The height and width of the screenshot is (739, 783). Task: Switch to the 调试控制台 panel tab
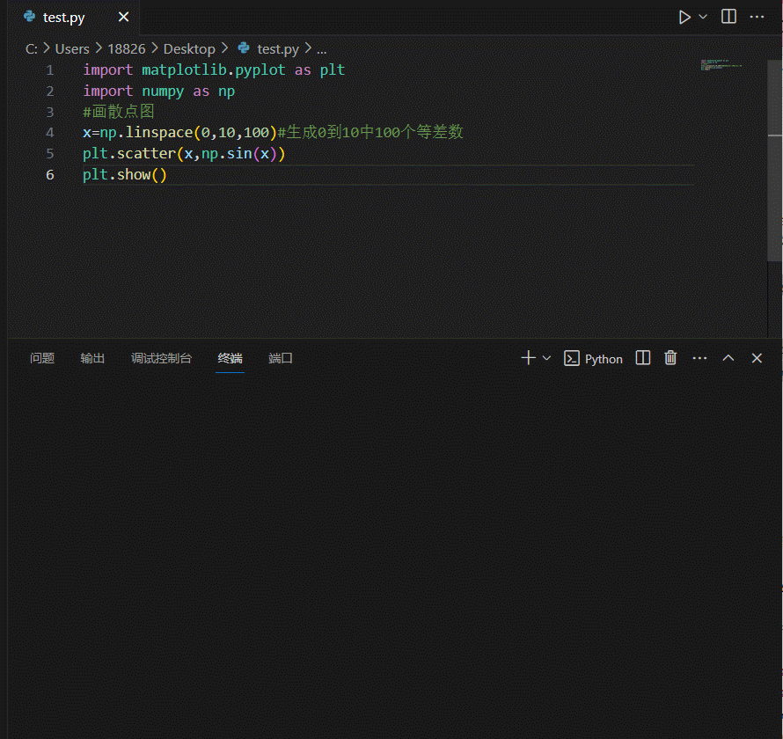tap(161, 358)
